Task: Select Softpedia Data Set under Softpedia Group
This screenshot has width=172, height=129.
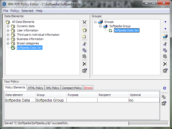Action: pos(127,30)
